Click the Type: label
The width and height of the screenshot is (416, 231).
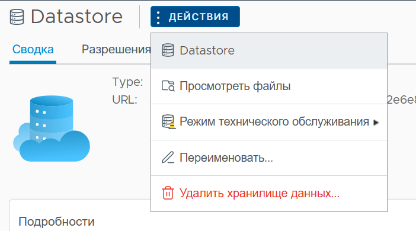click(x=127, y=82)
